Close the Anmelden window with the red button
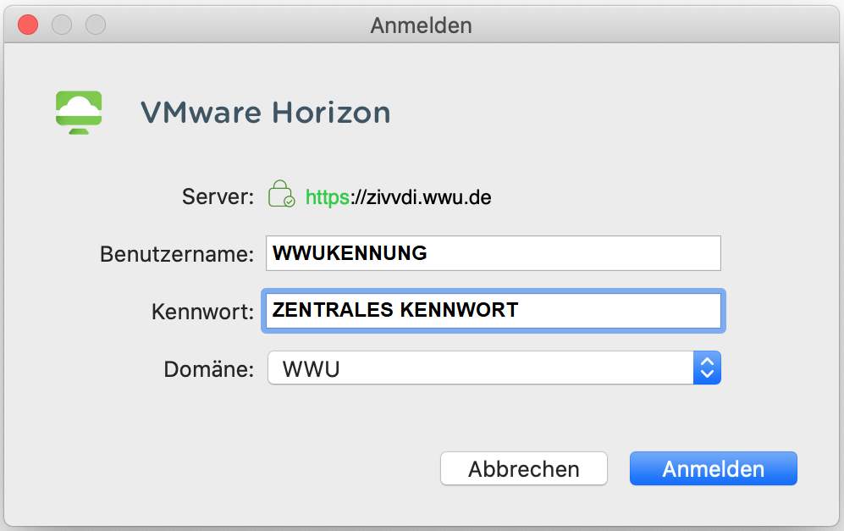Screen dimensions: 844x531 click(28, 25)
